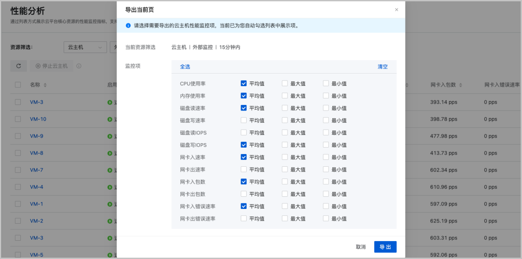Select all rows via the header checkbox
The height and width of the screenshot is (259, 522).
(18, 85)
